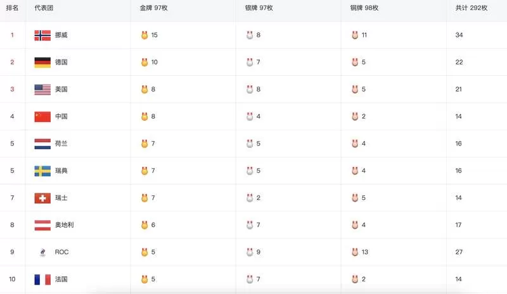Sort by the 铜牌 98枚 column header

coord(364,8)
